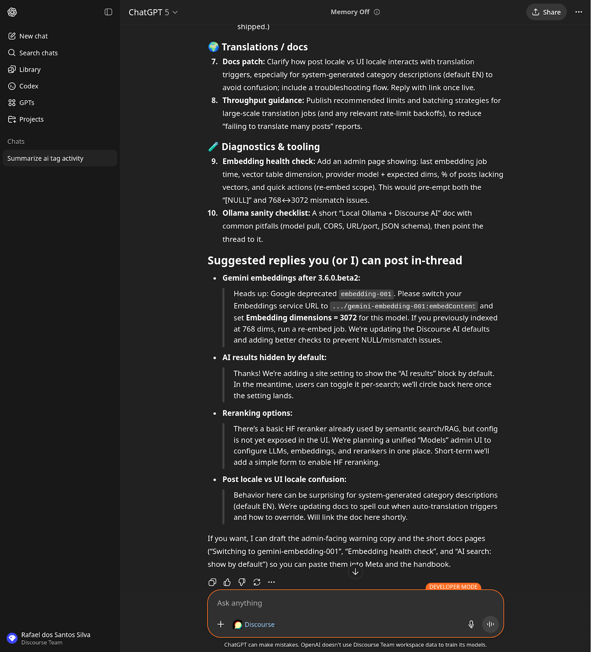591x652 pixels.
Task: Toggle Developer Mode badge above composer
Action: click(453, 587)
